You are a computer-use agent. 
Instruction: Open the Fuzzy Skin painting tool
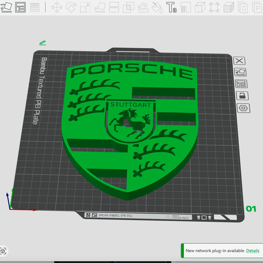click(x=229, y=7)
